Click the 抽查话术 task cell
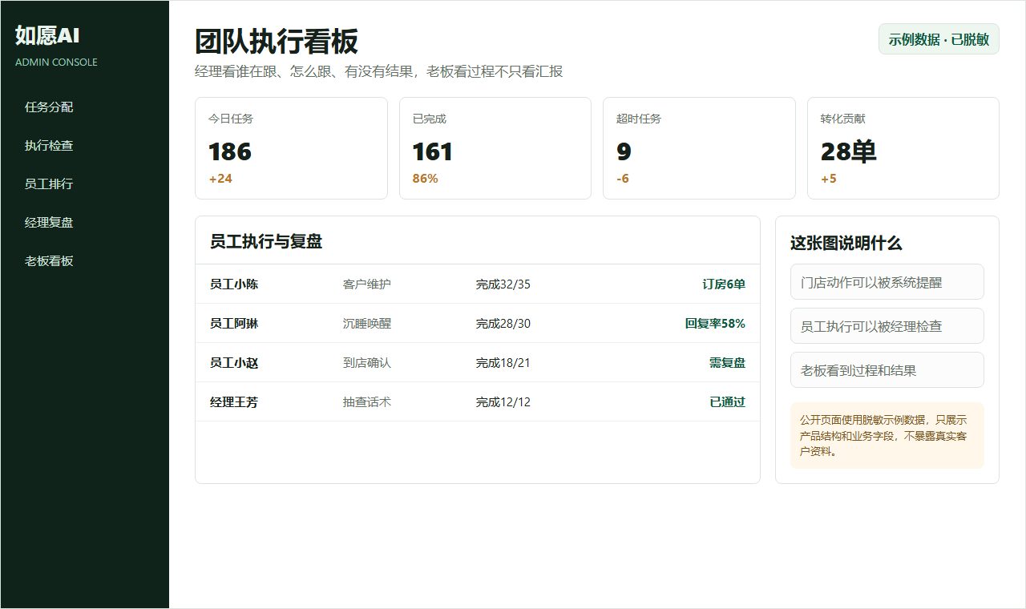 coord(367,402)
